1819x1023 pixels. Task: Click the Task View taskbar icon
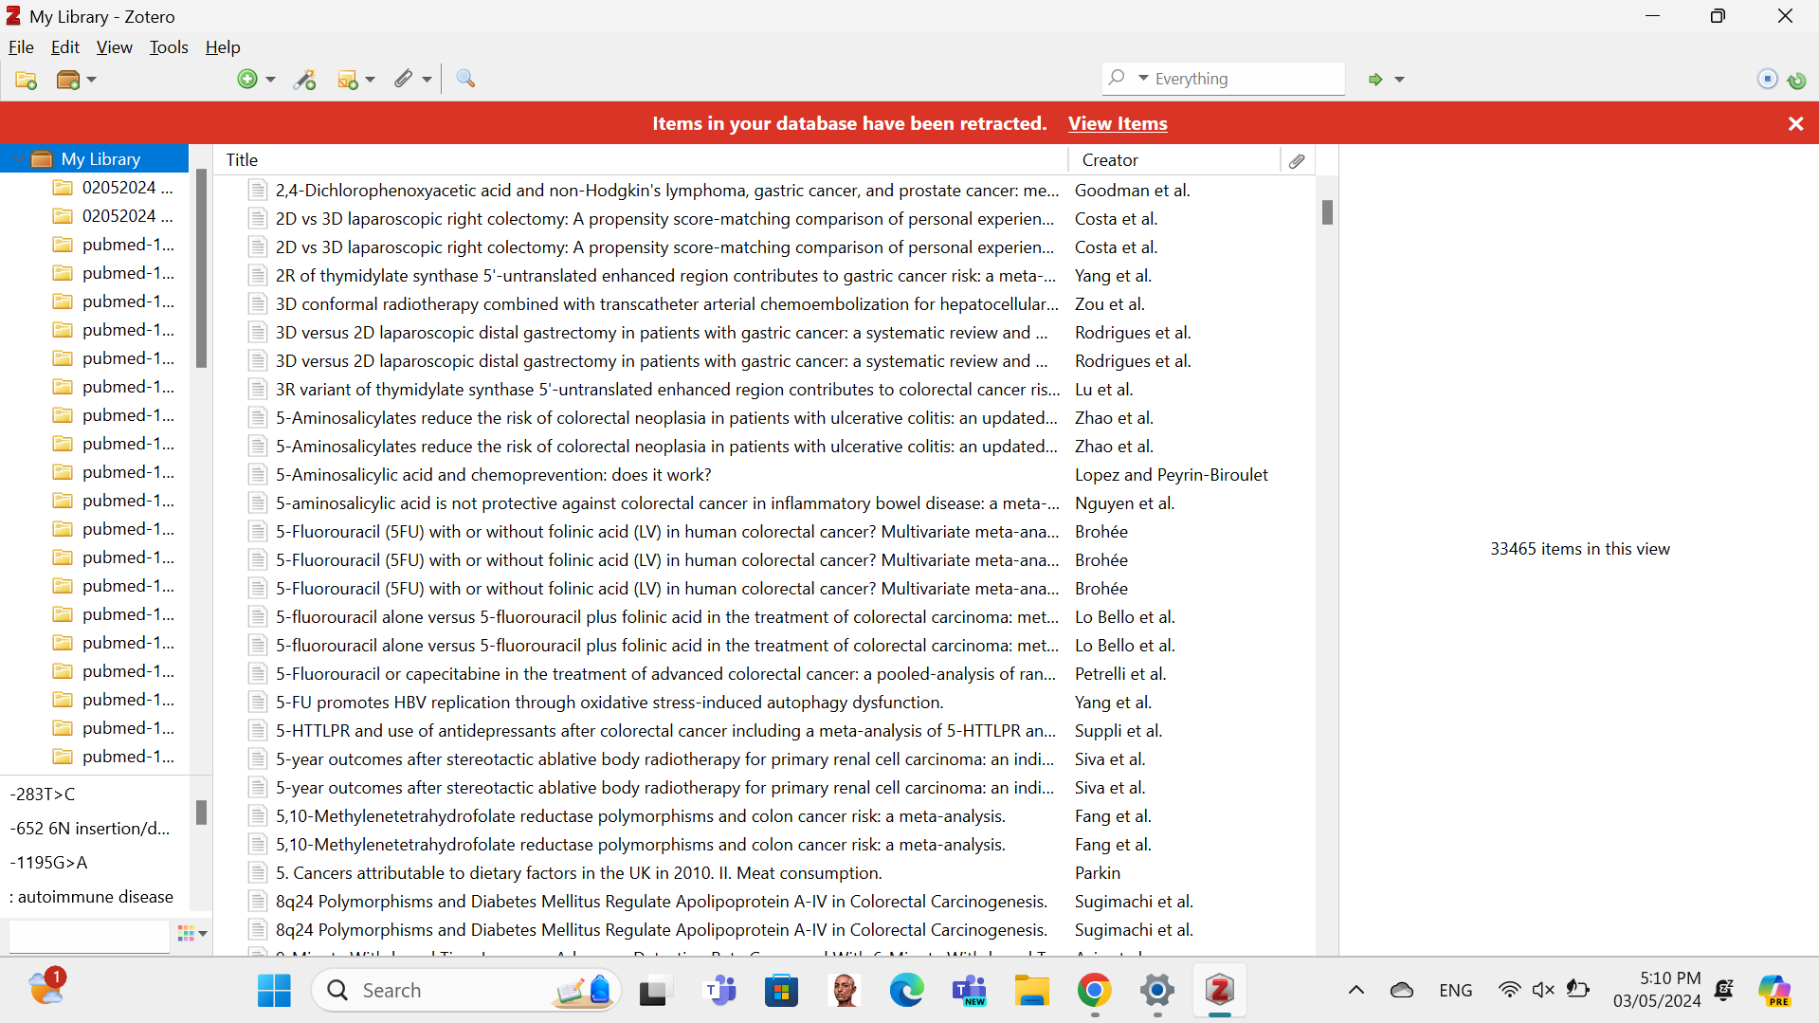(654, 991)
